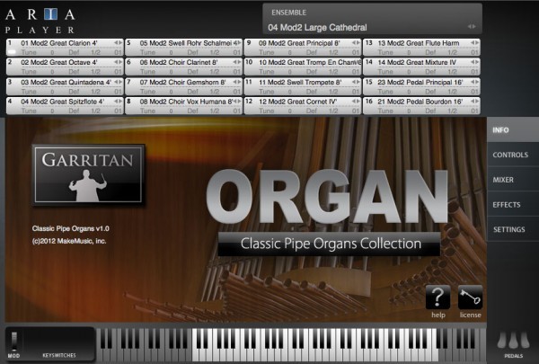Image resolution: width=539 pixels, height=364 pixels.
Task: Open arrows for slot 1 Great Clarion 4'
Action: point(118,42)
